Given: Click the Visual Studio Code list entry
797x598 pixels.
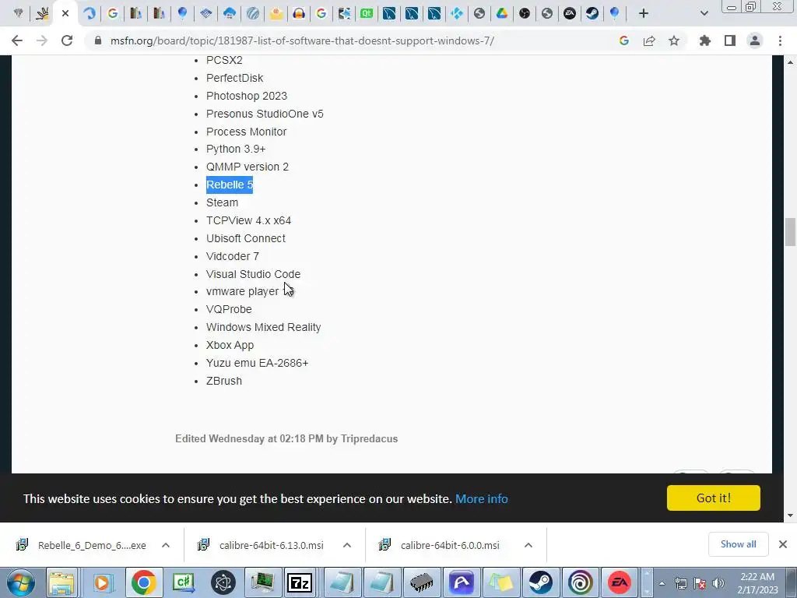Looking at the screenshot, I should click(x=253, y=274).
